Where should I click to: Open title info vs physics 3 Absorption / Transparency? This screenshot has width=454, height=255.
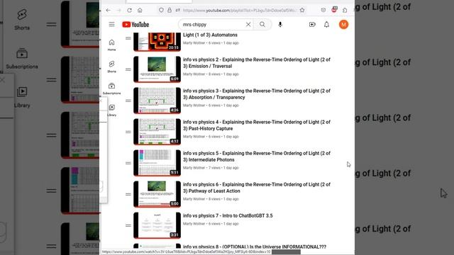point(257,94)
